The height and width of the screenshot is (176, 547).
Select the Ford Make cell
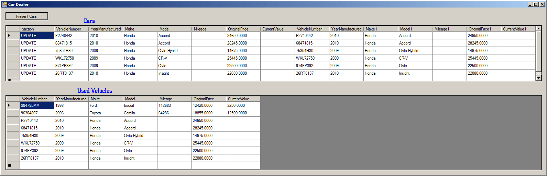106,105
